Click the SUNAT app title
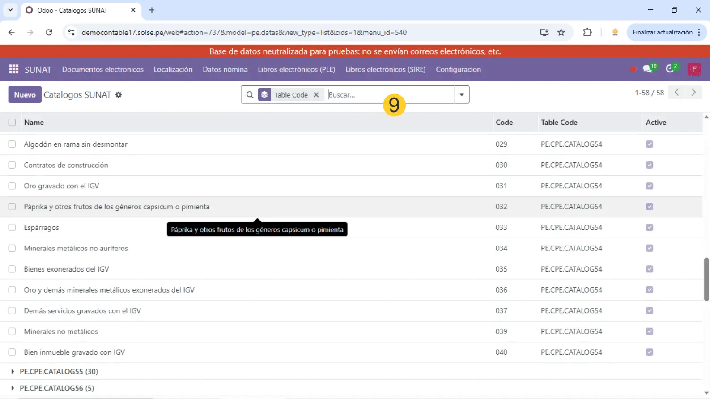Viewport: 710px width, 399px height. [x=38, y=69]
